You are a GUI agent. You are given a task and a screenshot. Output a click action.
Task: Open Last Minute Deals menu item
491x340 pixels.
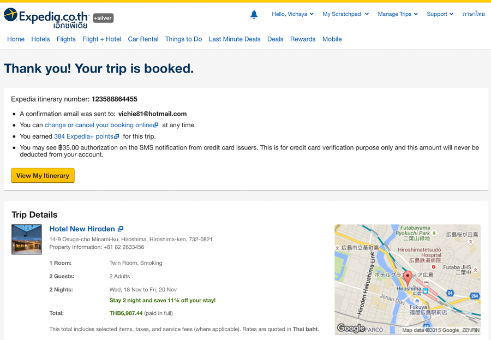[235, 39]
